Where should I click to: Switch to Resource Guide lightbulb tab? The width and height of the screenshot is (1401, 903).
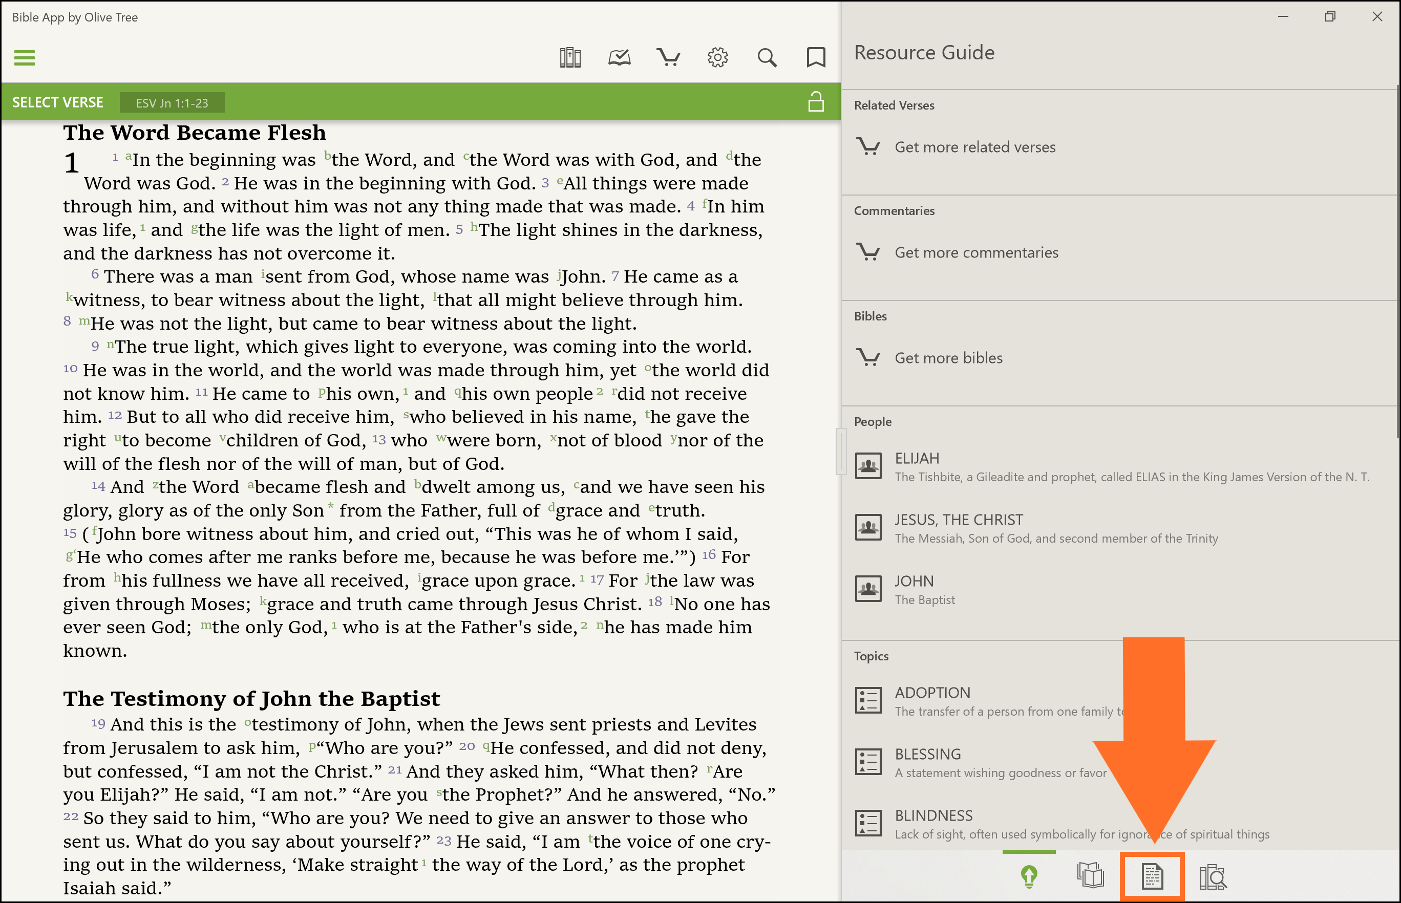(1029, 876)
